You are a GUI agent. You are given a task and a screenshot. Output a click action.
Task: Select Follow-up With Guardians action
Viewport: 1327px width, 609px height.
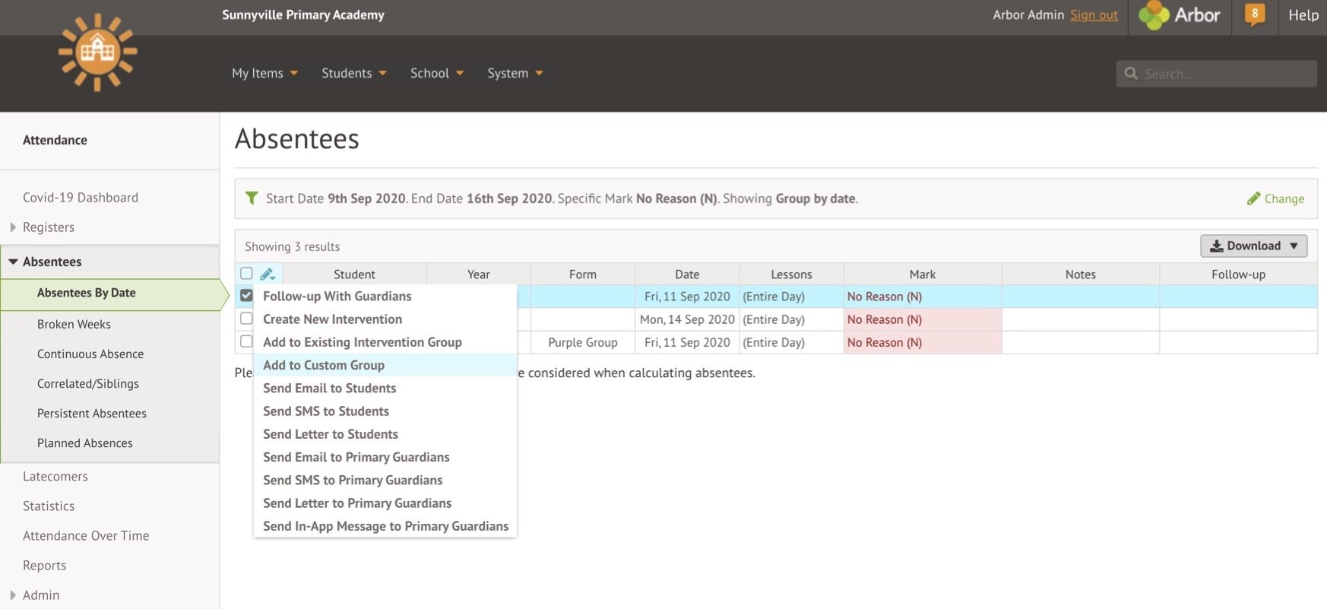pyautogui.click(x=385, y=296)
